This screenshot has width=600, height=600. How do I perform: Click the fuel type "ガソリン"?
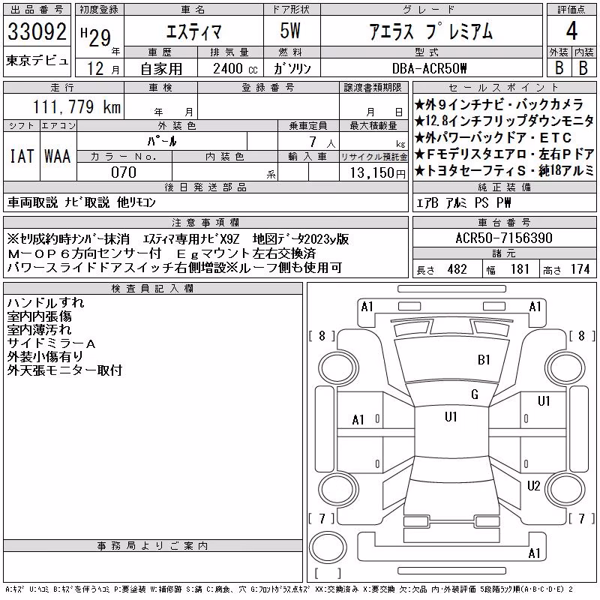click(x=292, y=69)
